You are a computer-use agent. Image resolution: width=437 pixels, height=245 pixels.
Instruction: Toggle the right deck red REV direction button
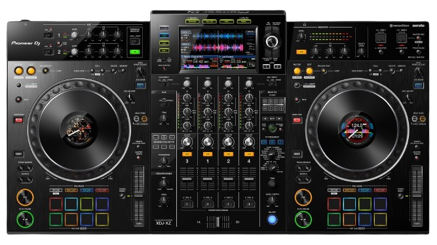tap(297, 120)
